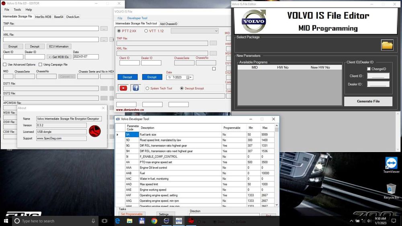Open www.doniavolvo.co link

click(130, 110)
